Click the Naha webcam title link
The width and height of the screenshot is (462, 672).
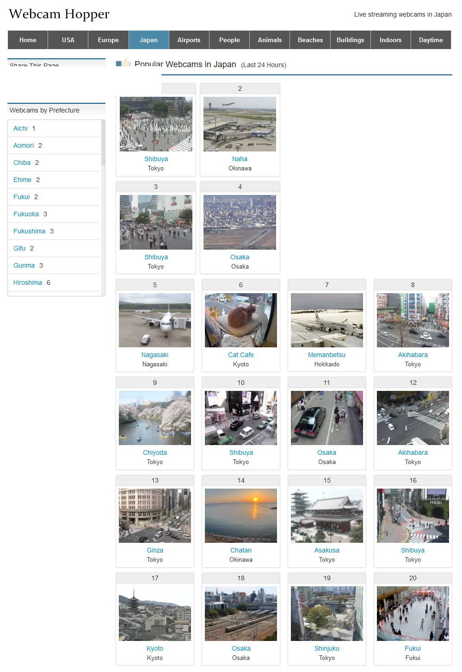pyautogui.click(x=240, y=159)
